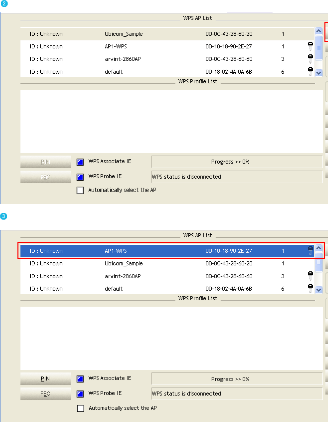This screenshot has width=328, height=422.
Task: Click the scroll-up arrow of upper WPS AP List
Action: (319, 31)
